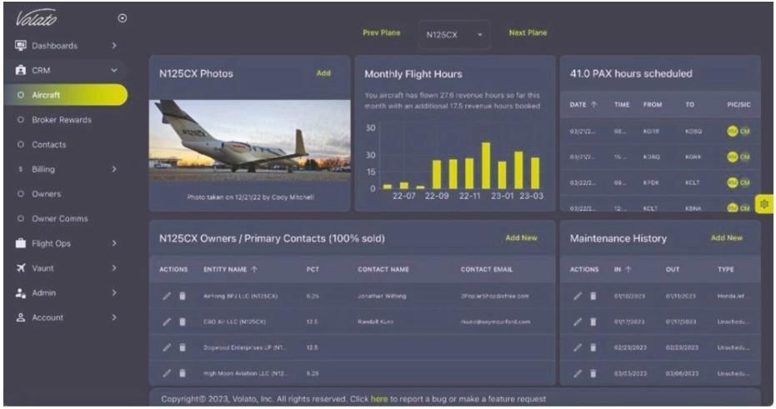
Task: Delete the CSD Air LLC owner row
Action: [183, 322]
